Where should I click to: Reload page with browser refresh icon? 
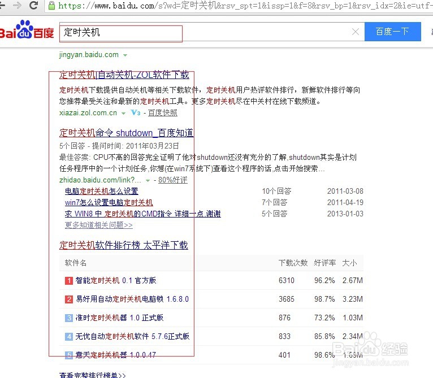pos(34,5)
